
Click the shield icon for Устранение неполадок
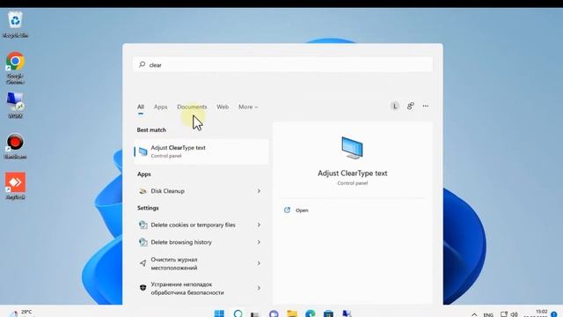coord(143,288)
